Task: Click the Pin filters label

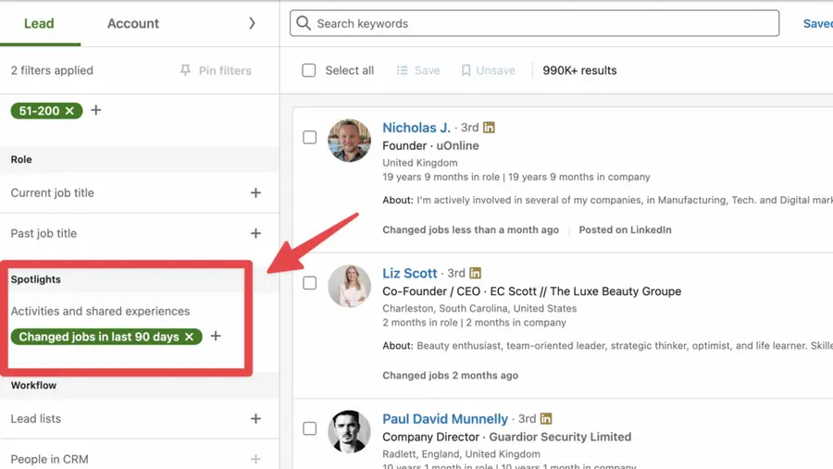Action: (x=225, y=70)
